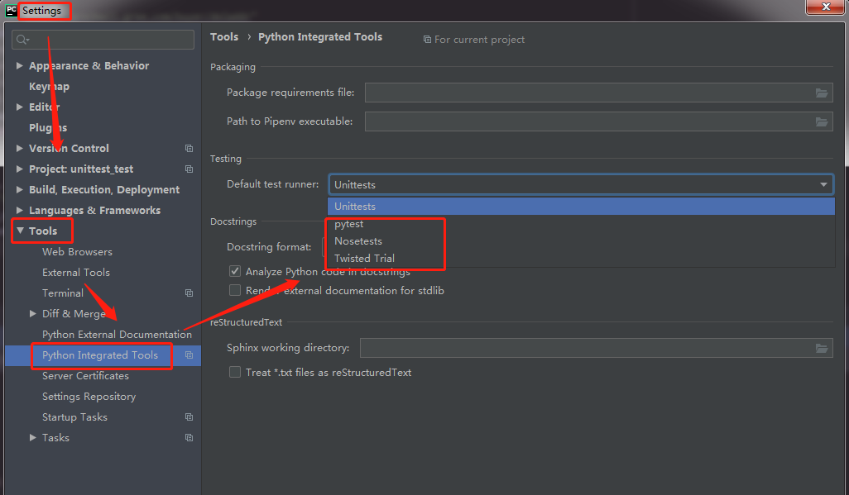Select Nosetests in the dropdown list
The width and height of the screenshot is (849, 495).
pos(358,241)
